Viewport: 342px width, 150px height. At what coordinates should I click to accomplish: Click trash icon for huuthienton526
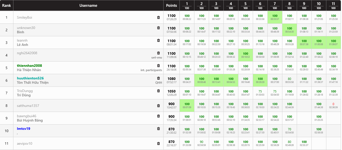(158, 78)
